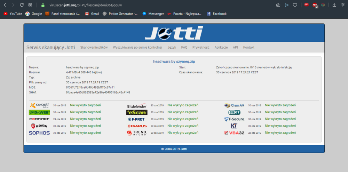Open the Facebook bookmark
This screenshot has height=172, width=348.
tap(216, 14)
